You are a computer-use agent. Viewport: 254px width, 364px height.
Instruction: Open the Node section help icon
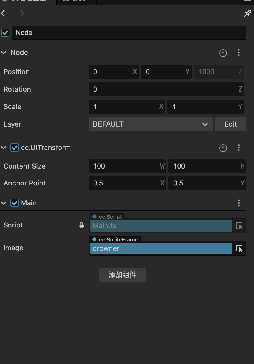point(223,53)
